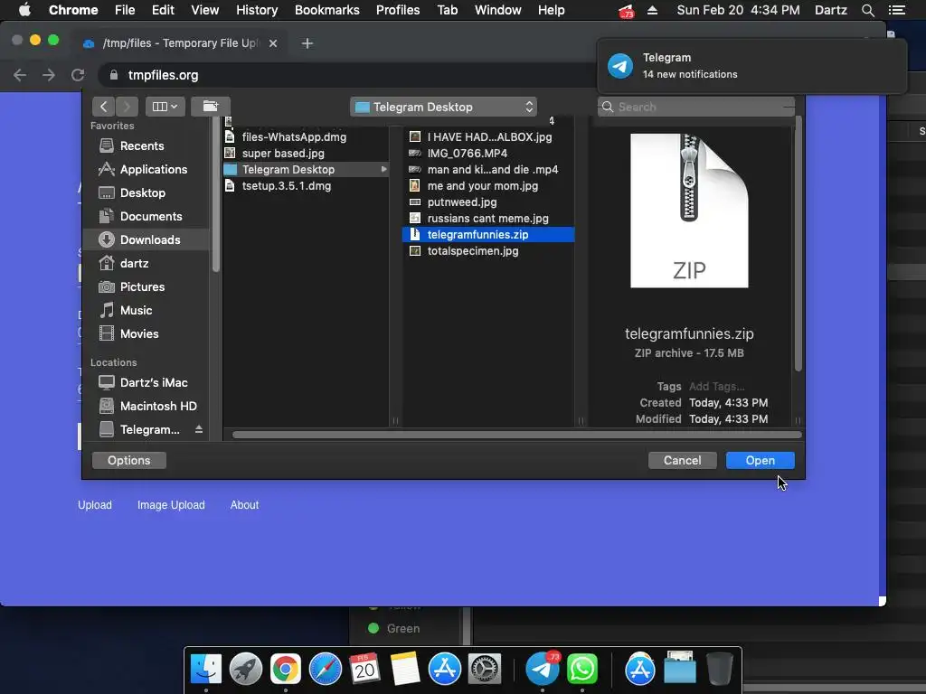Select me and your mom.jpg
Viewport: 926px width, 694px height.
483,186
